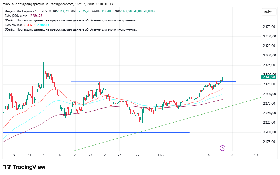Click the ЗАКР close value 2 343,98
The image size is (280, 175).
(x=126, y=11)
